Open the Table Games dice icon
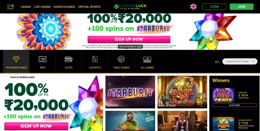The width and height of the screenshot is (260, 131). (121, 59)
